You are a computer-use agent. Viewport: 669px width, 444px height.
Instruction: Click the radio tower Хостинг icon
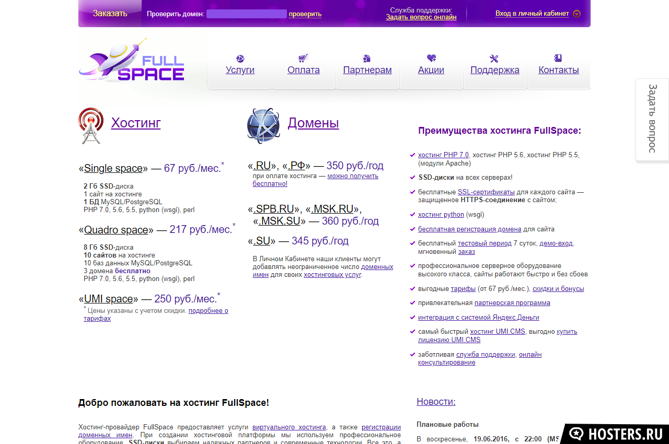click(x=91, y=125)
